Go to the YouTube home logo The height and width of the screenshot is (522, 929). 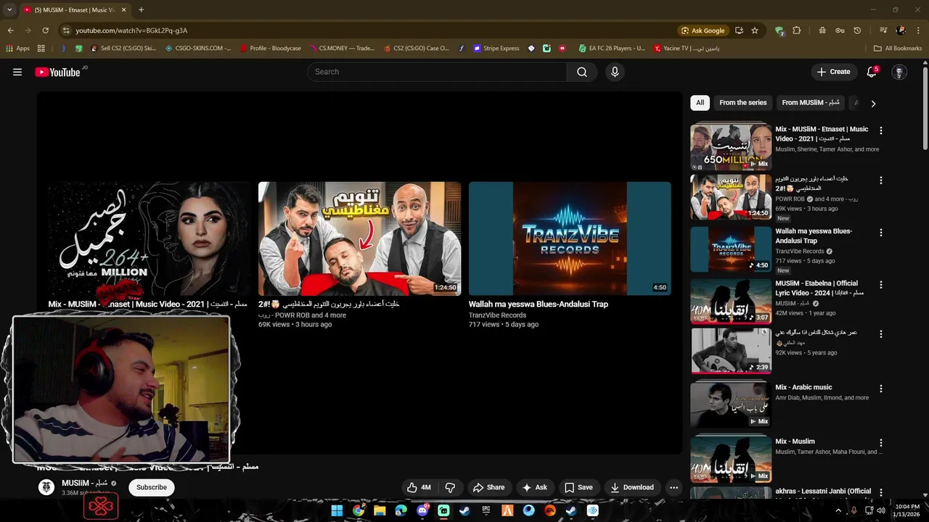pyautogui.click(x=57, y=72)
